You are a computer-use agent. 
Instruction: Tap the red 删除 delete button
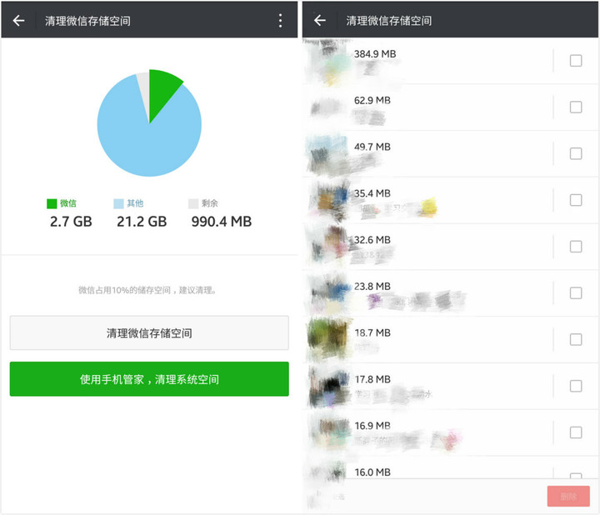pyautogui.click(x=568, y=497)
